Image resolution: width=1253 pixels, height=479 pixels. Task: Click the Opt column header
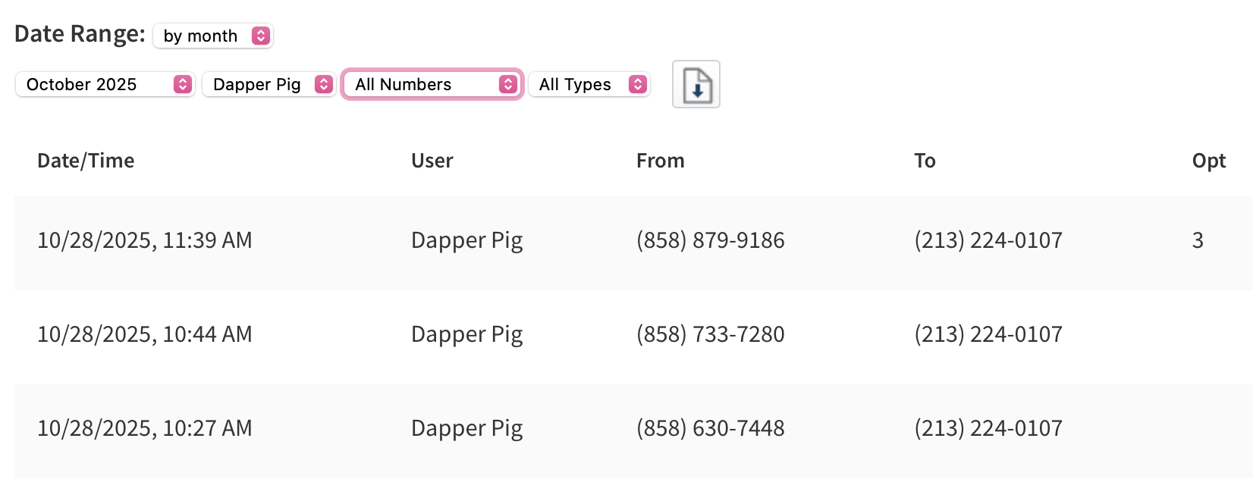pos(1208,161)
